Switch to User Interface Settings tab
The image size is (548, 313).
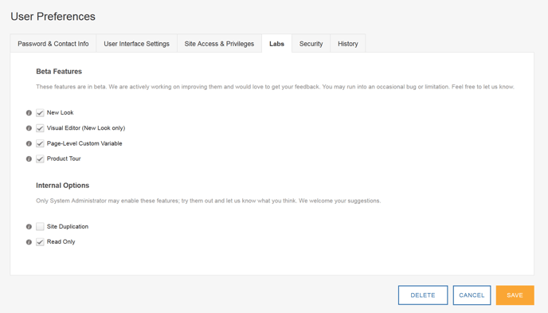coord(137,44)
